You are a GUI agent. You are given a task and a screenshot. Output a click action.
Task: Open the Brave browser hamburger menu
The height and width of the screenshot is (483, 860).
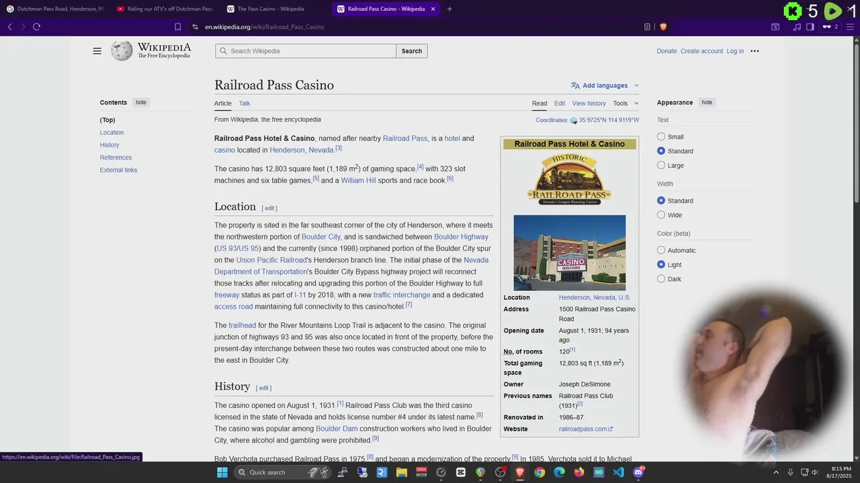[851, 27]
